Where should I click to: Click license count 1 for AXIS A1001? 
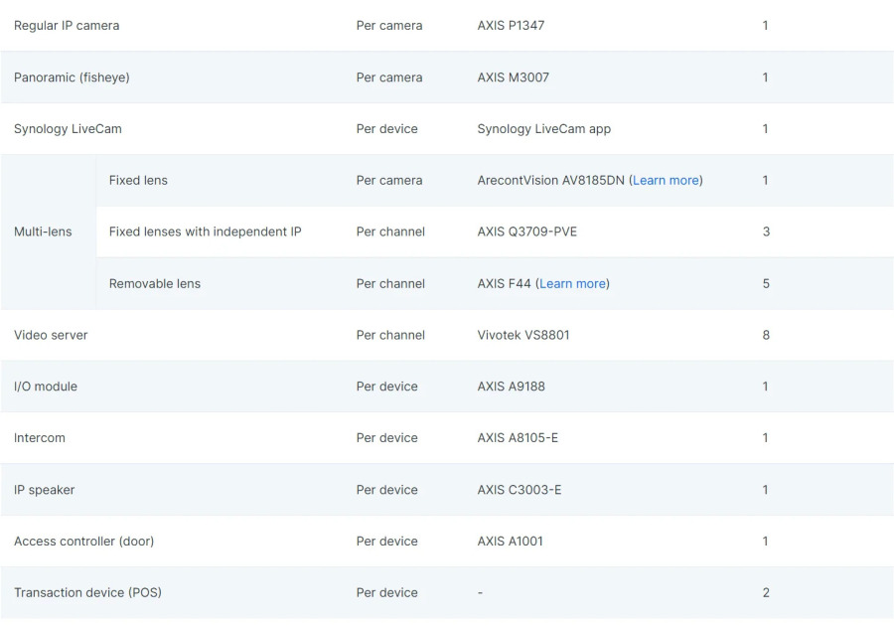click(765, 542)
